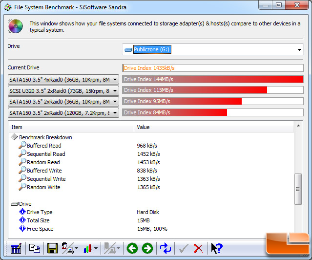Click the Drive Index 84MB/s bar
Image resolution: width=312 pixels, height=260 pixels.
point(213,112)
